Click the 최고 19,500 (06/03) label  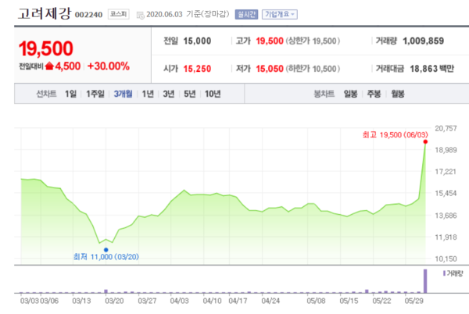tap(395, 135)
